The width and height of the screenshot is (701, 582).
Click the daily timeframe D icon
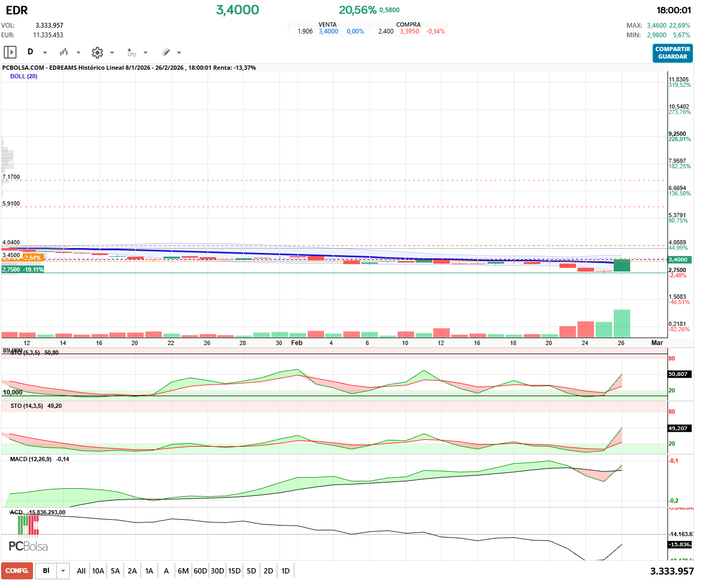pos(30,52)
